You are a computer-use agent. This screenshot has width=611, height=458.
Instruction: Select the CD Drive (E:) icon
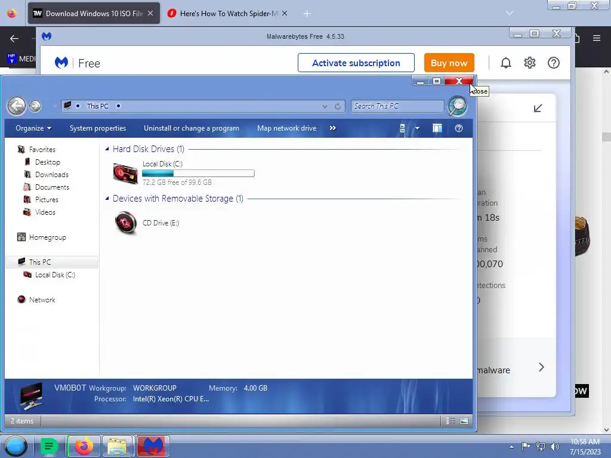[126, 223]
